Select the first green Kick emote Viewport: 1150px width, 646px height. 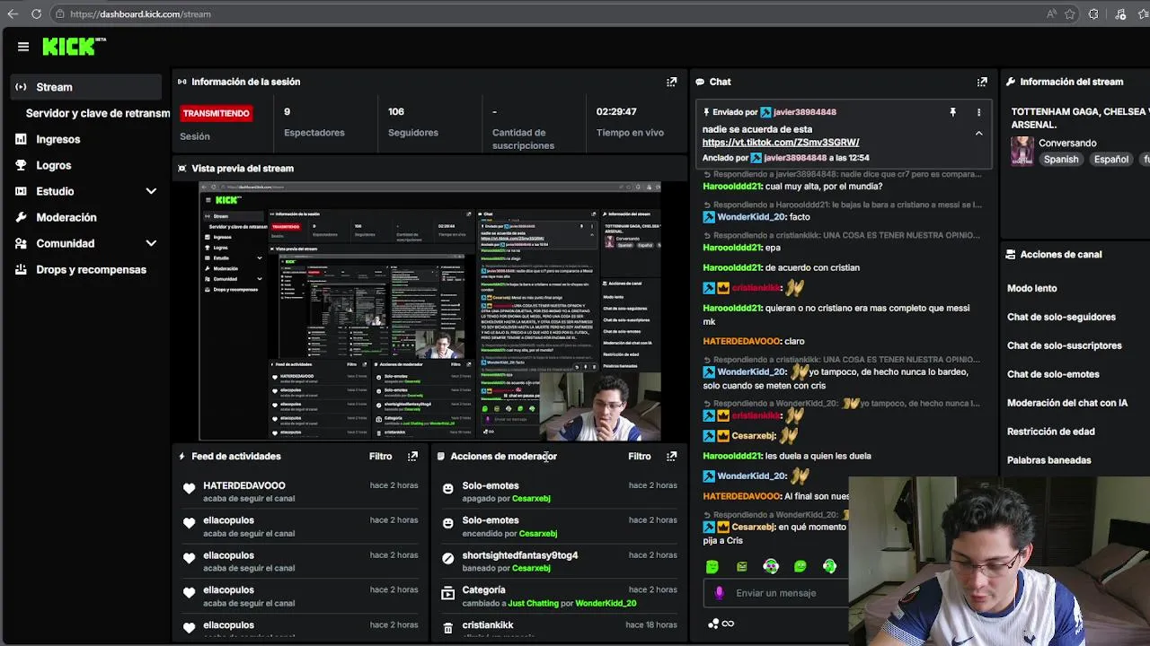point(712,566)
